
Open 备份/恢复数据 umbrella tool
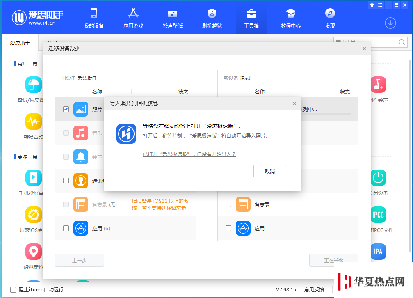[34, 85]
